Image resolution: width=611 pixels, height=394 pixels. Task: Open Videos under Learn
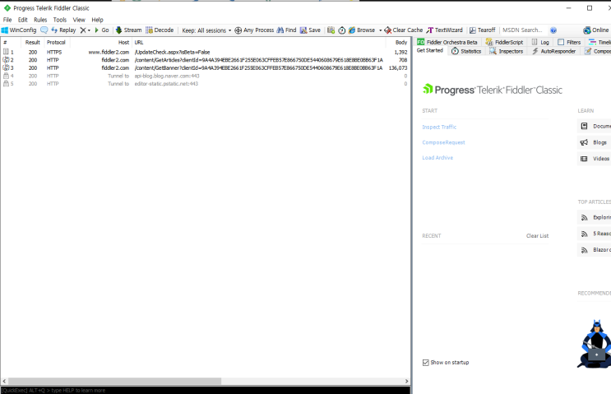tap(594, 159)
